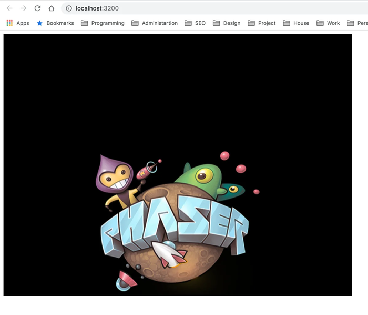Viewport: 368px width, 315px height.
Task: Open the House bookmarks folder
Action: [x=296, y=23]
